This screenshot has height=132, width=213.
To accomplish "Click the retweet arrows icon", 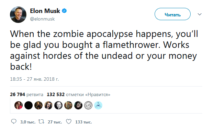I will coord(41,122).
